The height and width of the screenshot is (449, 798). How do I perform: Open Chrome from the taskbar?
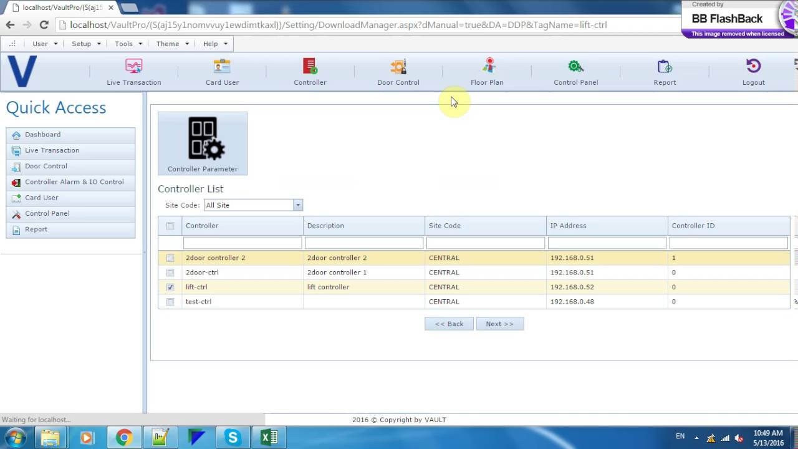124,438
